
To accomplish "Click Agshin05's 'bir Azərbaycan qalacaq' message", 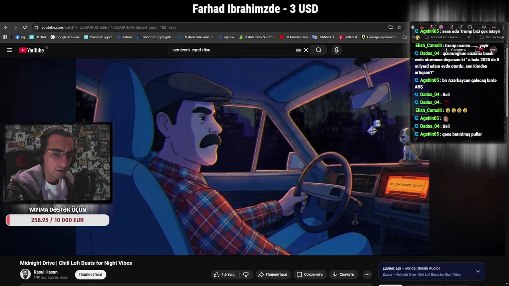I will click(455, 83).
